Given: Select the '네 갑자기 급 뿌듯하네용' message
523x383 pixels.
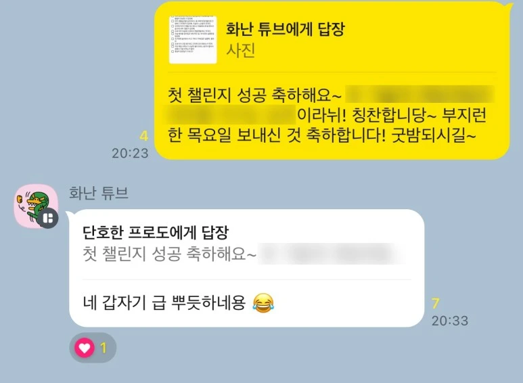Looking at the screenshot, I should point(164,303).
